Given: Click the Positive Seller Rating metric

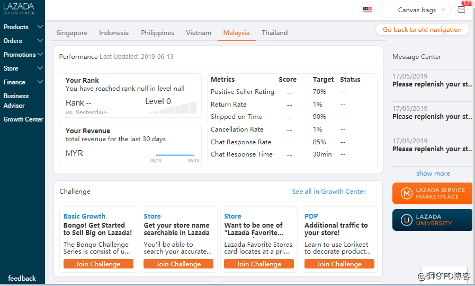Looking at the screenshot, I should [x=243, y=92].
